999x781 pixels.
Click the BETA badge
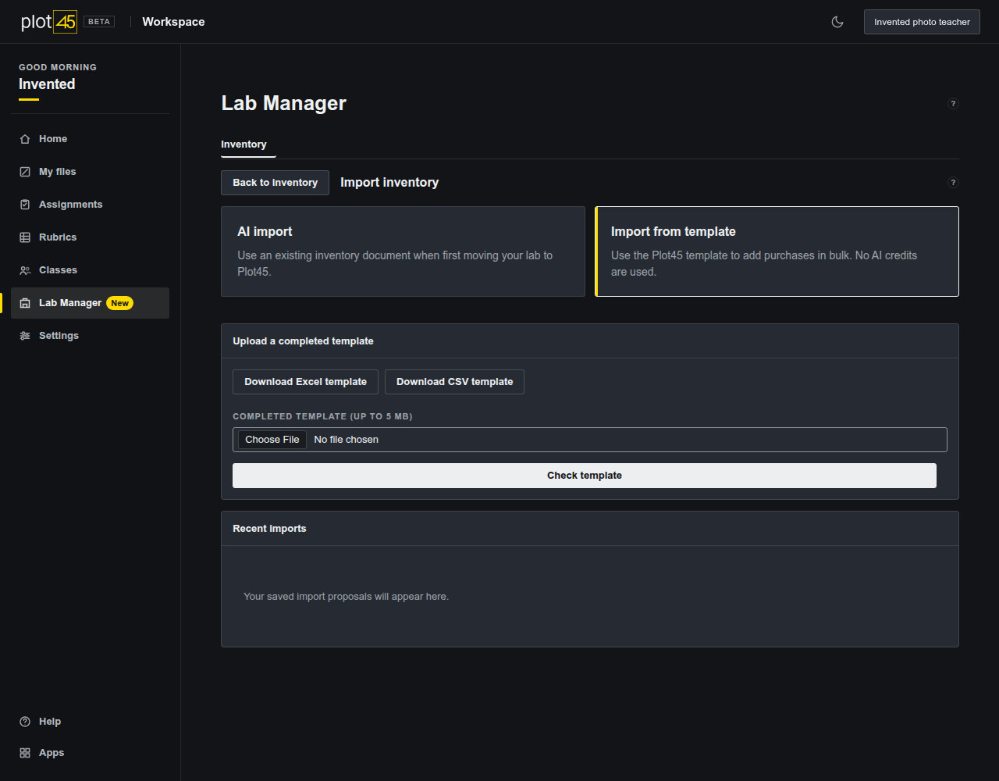coord(99,22)
